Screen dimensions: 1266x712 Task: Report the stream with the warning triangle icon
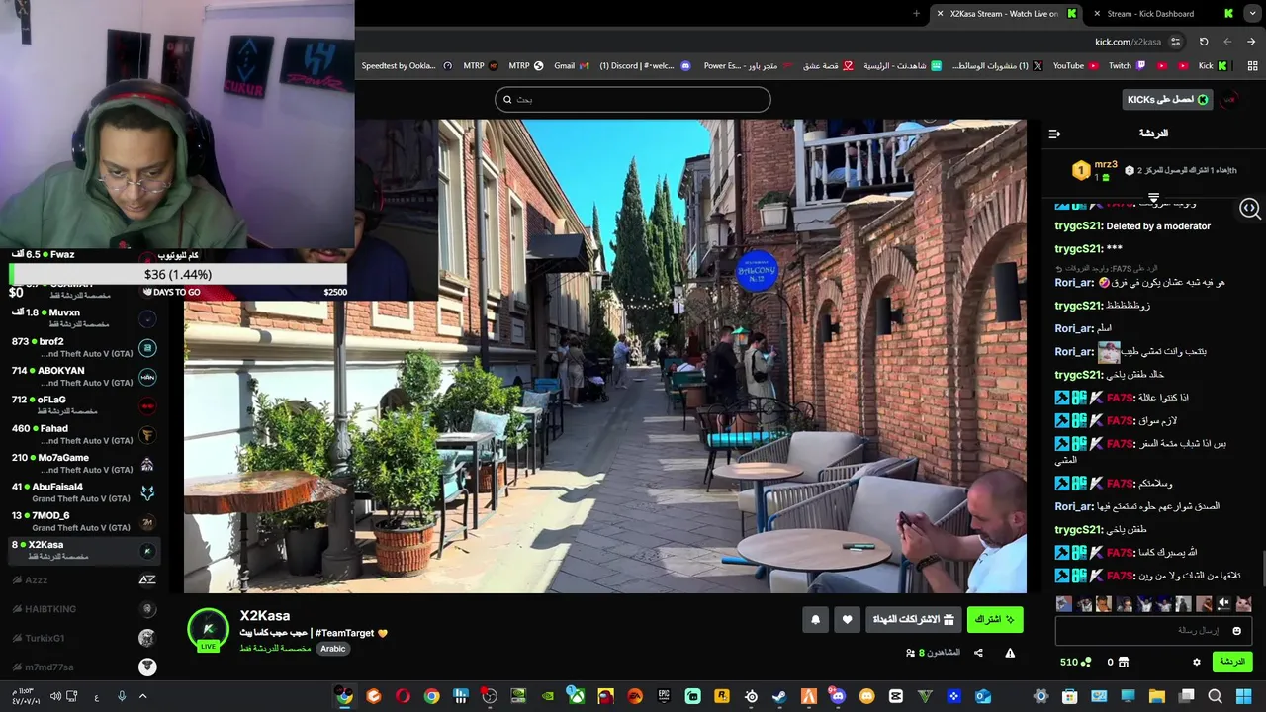coord(1010,653)
